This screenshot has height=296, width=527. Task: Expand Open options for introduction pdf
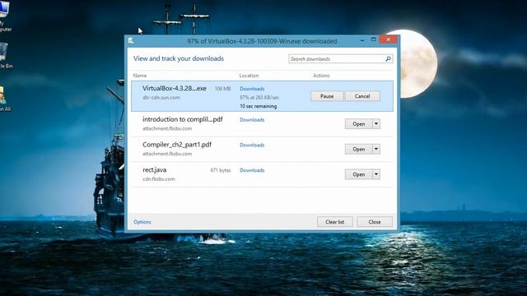pyautogui.click(x=376, y=124)
